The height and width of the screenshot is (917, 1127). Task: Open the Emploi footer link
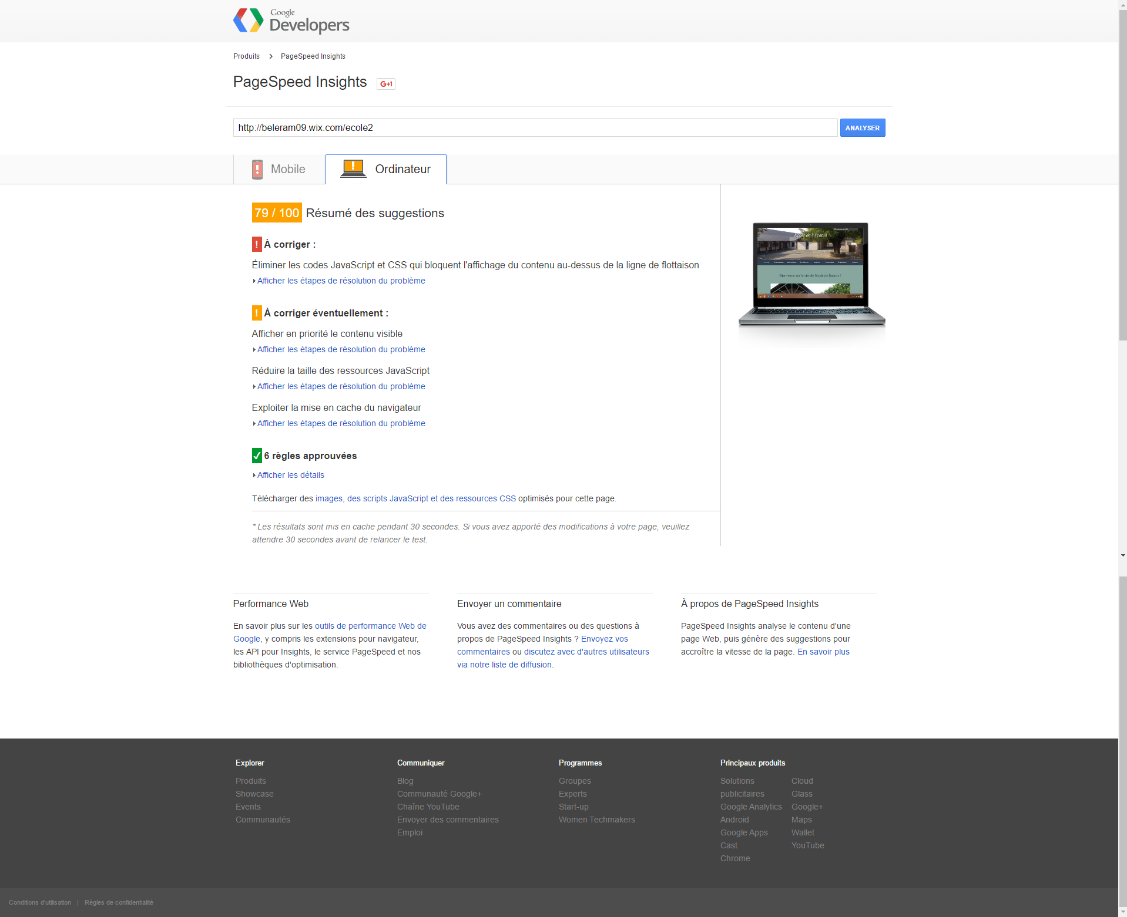click(x=410, y=832)
